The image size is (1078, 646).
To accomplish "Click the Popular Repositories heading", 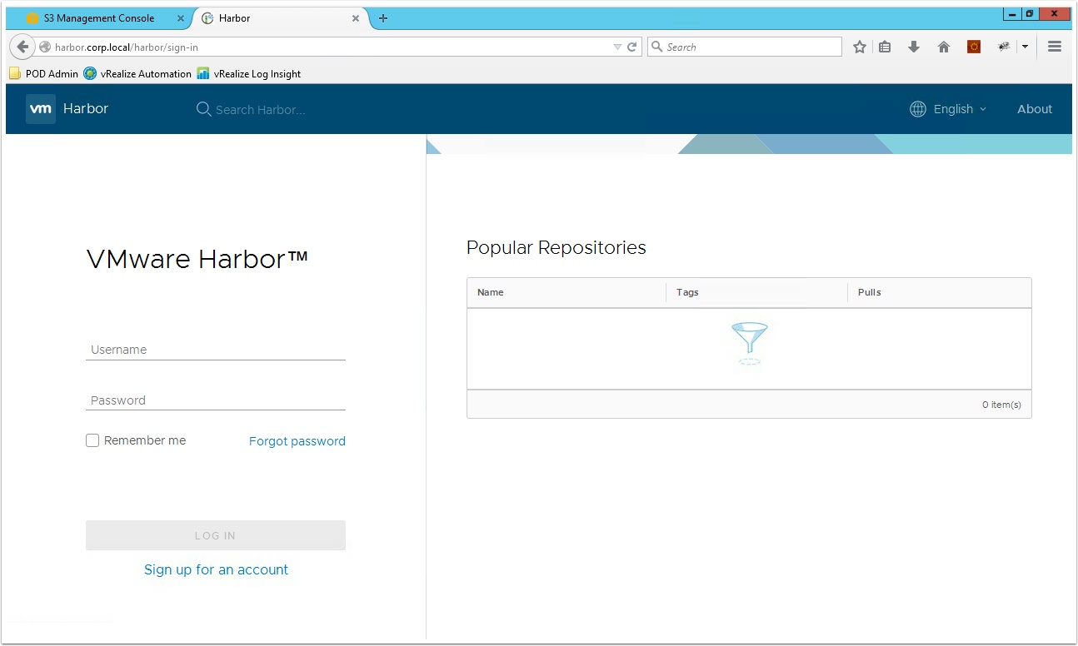I will [x=556, y=247].
